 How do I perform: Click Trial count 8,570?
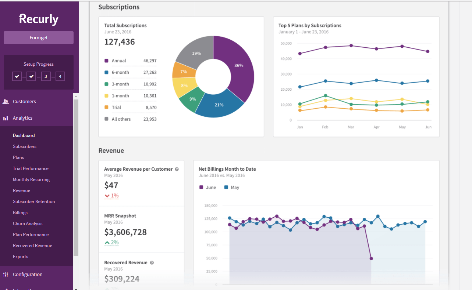(151, 108)
